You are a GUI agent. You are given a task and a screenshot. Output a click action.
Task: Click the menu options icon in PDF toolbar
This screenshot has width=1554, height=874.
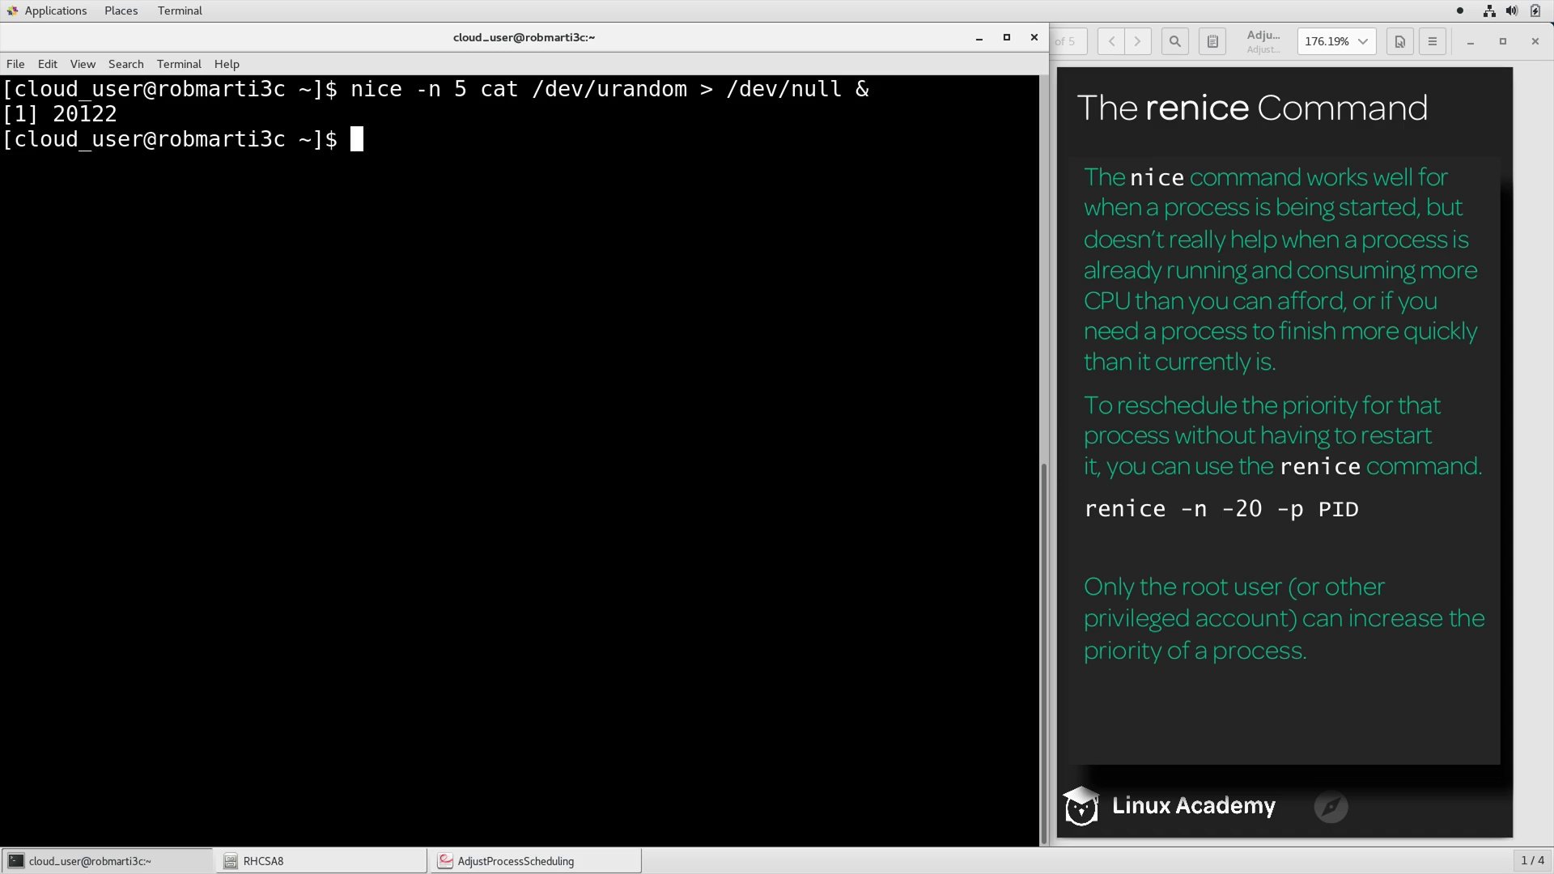[x=1433, y=41]
